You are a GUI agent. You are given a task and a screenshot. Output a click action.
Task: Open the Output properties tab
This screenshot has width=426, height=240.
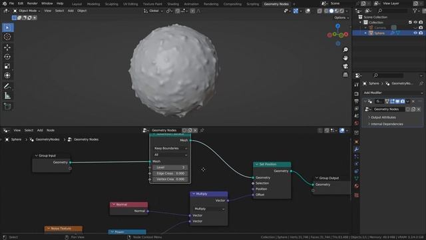click(x=357, y=101)
